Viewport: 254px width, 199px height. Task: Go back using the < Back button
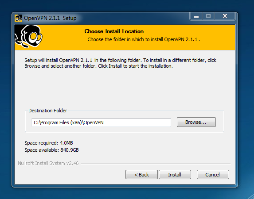141,174
